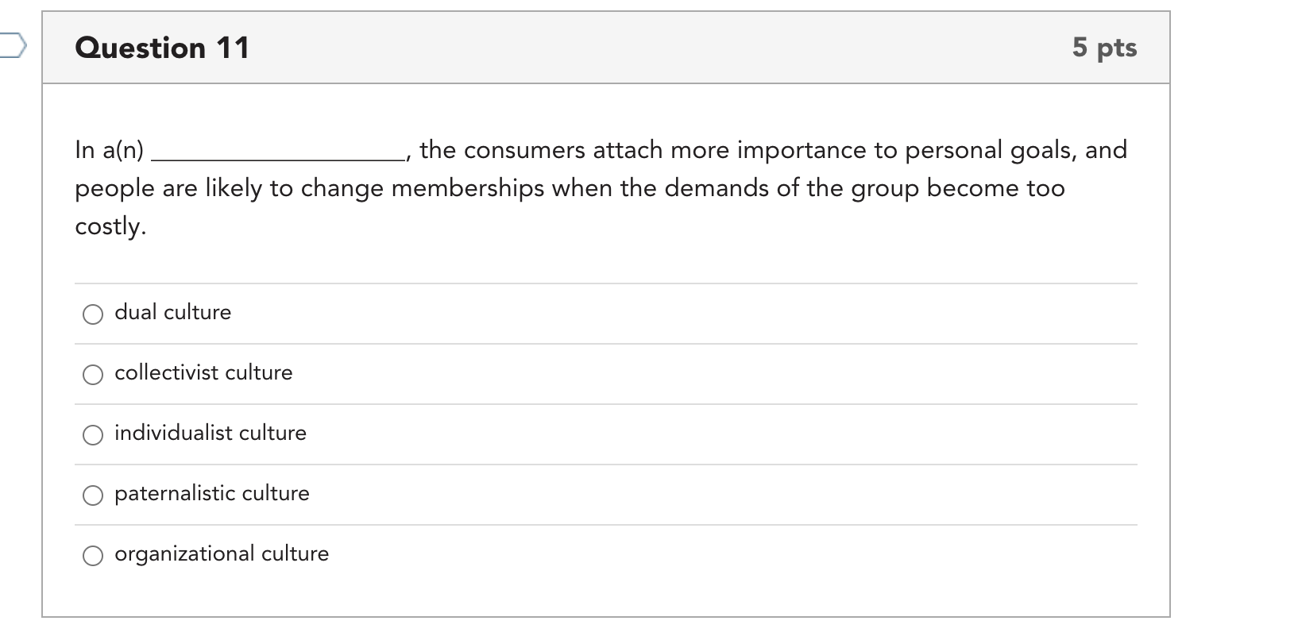Choose the 'paternalistic culture' option
Image resolution: width=1298 pixels, height=640 pixels.
[x=93, y=495]
